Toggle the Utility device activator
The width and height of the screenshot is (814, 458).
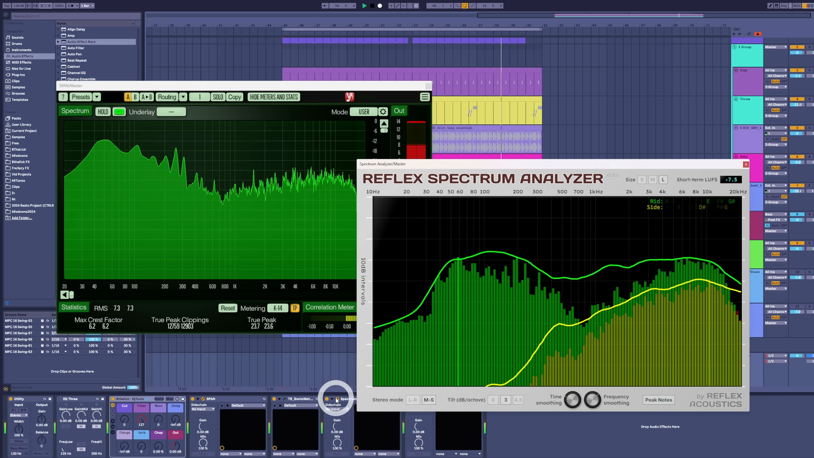[x=10, y=399]
